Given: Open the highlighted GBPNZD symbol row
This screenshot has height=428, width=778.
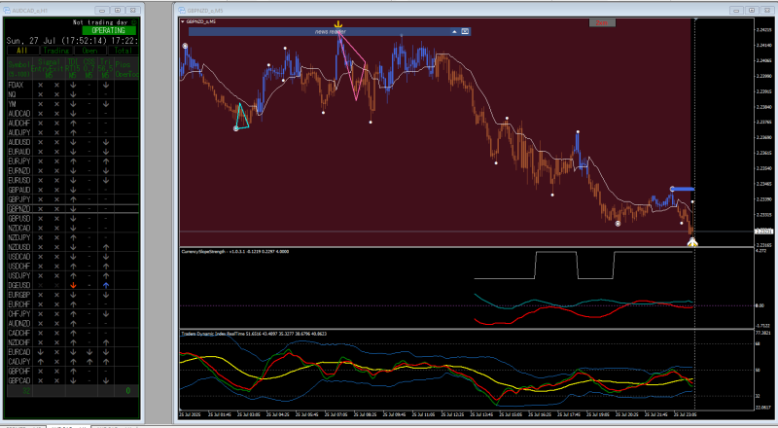Looking at the screenshot, I should point(73,209).
